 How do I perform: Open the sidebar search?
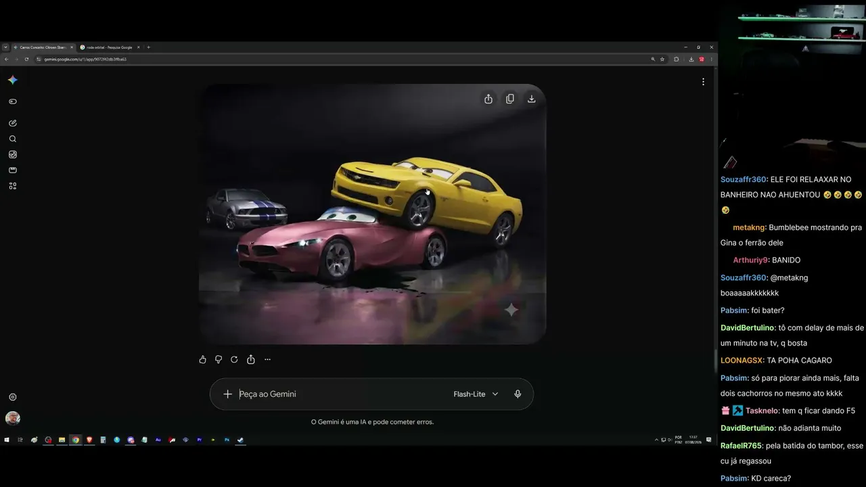point(12,139)
